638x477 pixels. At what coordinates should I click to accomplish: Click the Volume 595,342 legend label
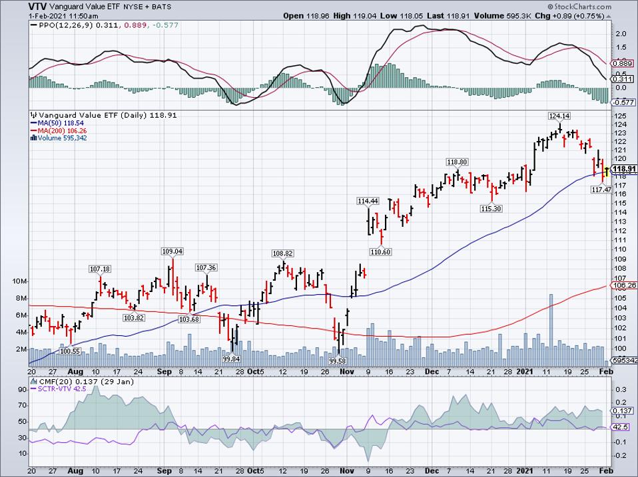[x=62, y=138]
